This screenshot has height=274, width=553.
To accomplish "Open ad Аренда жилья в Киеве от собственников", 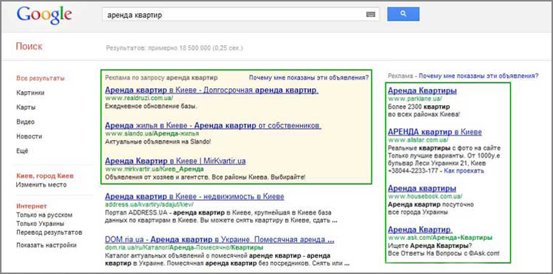I will click(213, 125).
